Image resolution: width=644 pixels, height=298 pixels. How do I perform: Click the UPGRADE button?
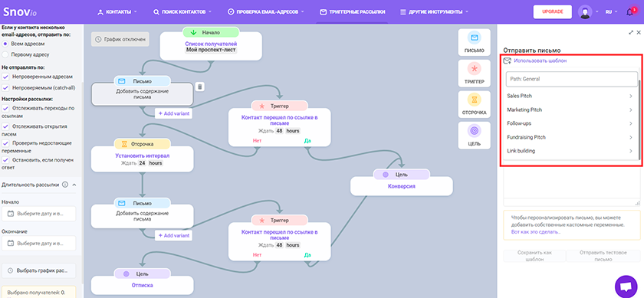click(x=553, y=12)
